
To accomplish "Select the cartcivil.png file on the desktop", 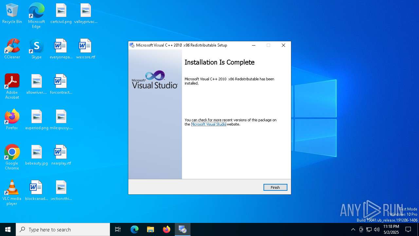I will click(x=61, y=14).
